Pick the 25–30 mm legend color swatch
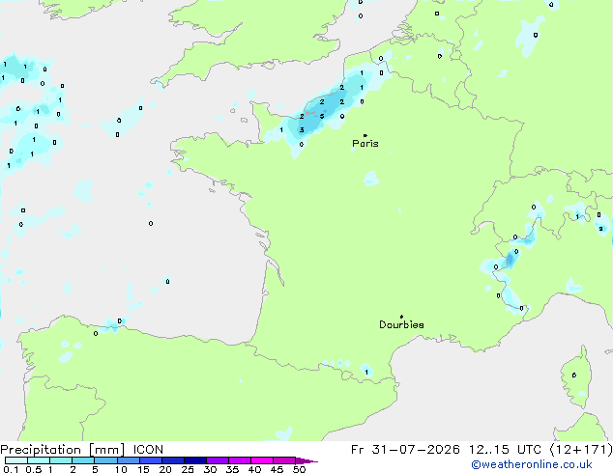 (195, 460)
